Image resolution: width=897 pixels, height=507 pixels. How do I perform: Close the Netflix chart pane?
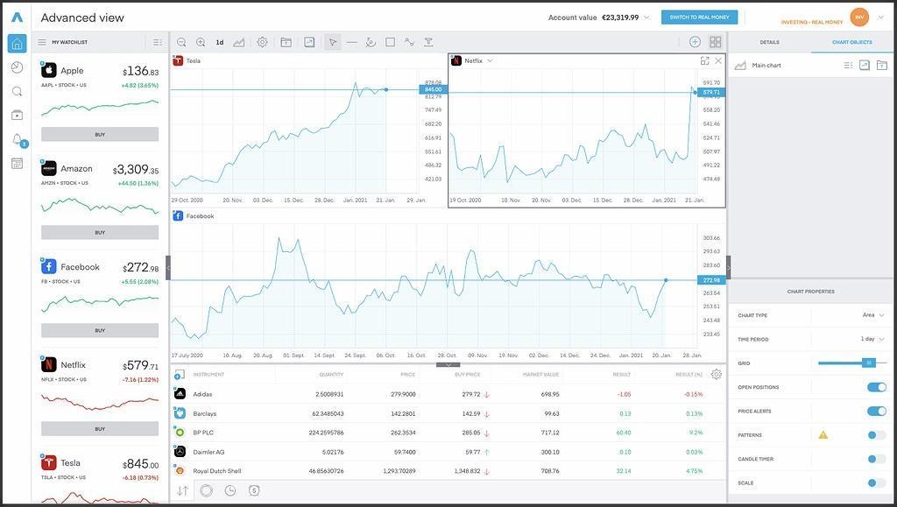tap(718, 60)
